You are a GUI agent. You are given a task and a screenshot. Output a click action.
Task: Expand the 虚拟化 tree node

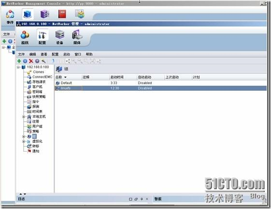[x=24, y=141]
